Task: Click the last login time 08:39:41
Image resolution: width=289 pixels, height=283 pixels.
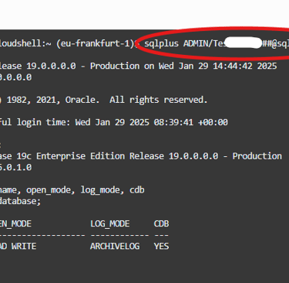Action: (173, 122)
